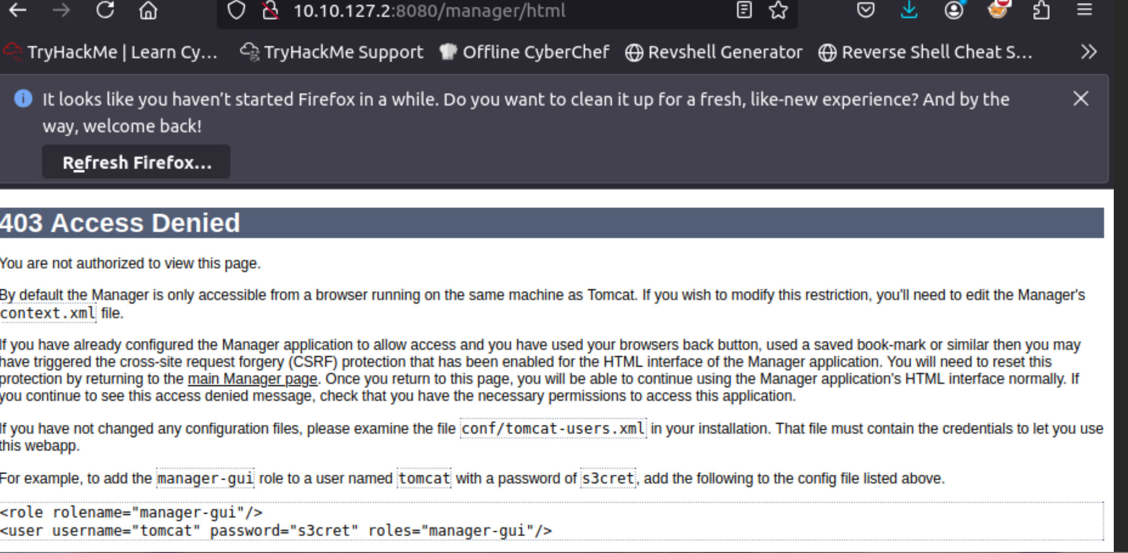
Task: Dismiss the Firefox welcome back notification
Action: pyautogui.click(x=1080, y=99)
